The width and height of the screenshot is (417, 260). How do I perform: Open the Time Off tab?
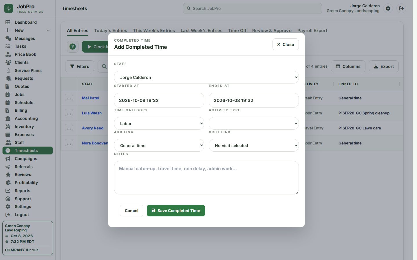(x=237, y=31)
